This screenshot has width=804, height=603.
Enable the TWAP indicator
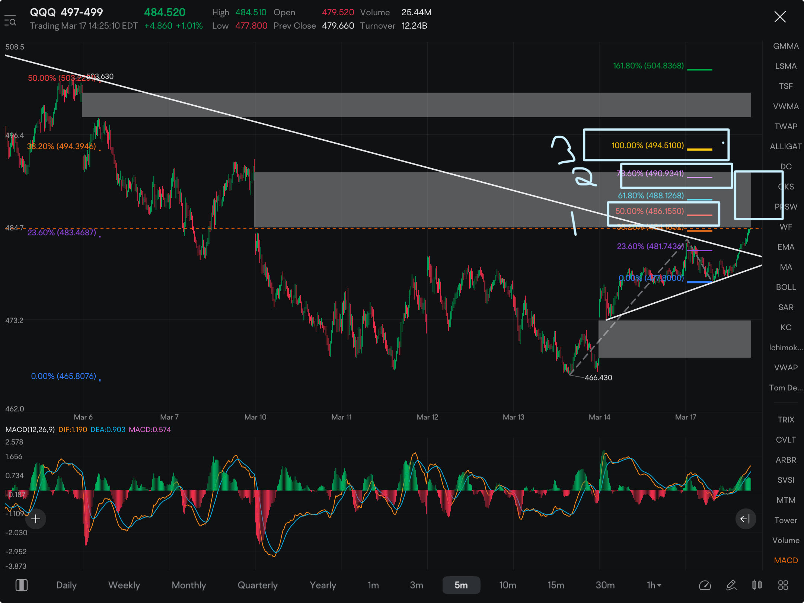click(x=786, y=127)
